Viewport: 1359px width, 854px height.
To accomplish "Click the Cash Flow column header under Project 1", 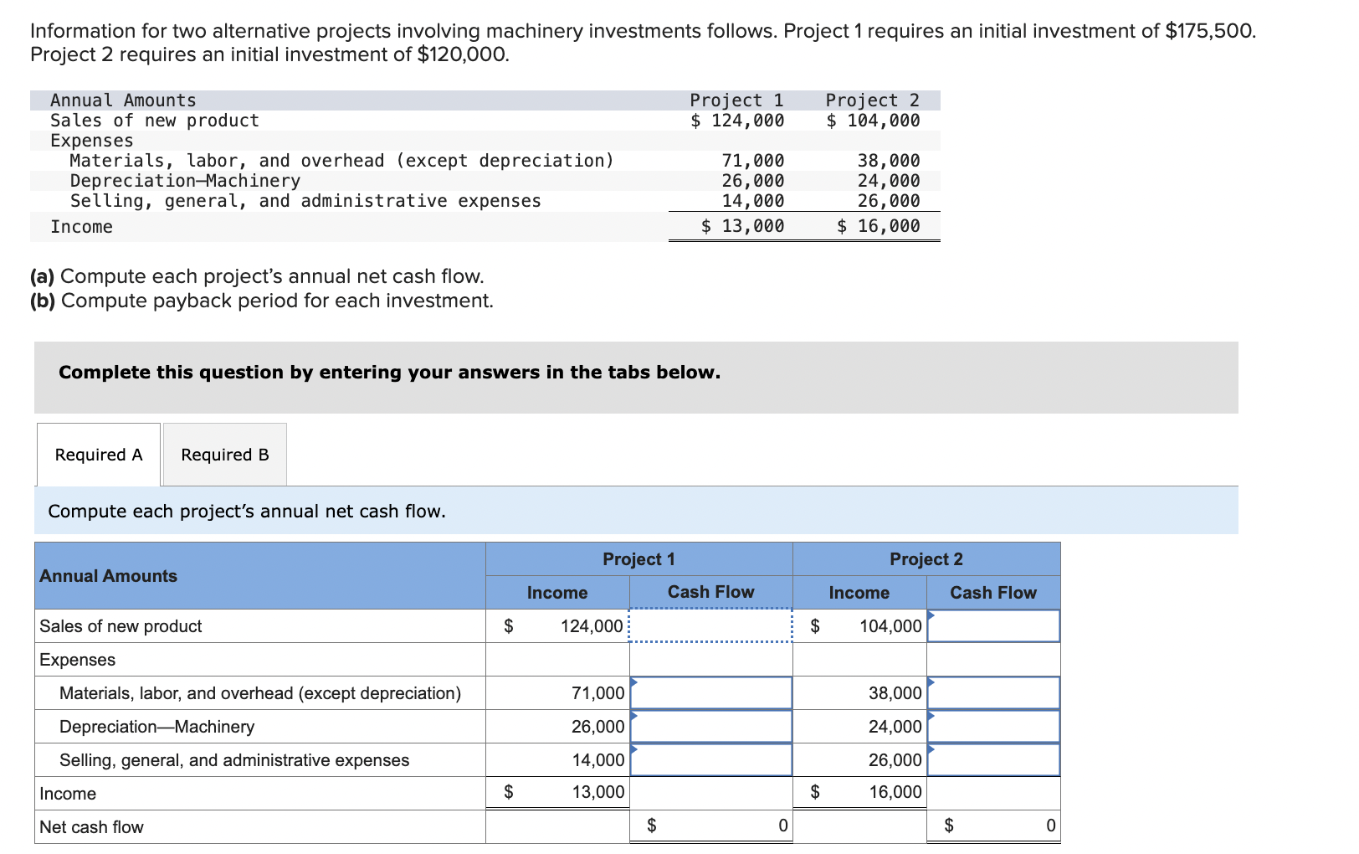I will (x=710, y=592).
